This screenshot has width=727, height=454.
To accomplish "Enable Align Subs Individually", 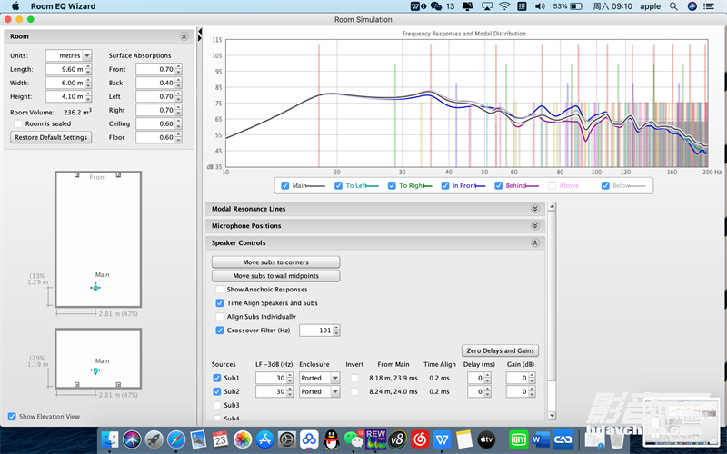I will pos(220,317).
